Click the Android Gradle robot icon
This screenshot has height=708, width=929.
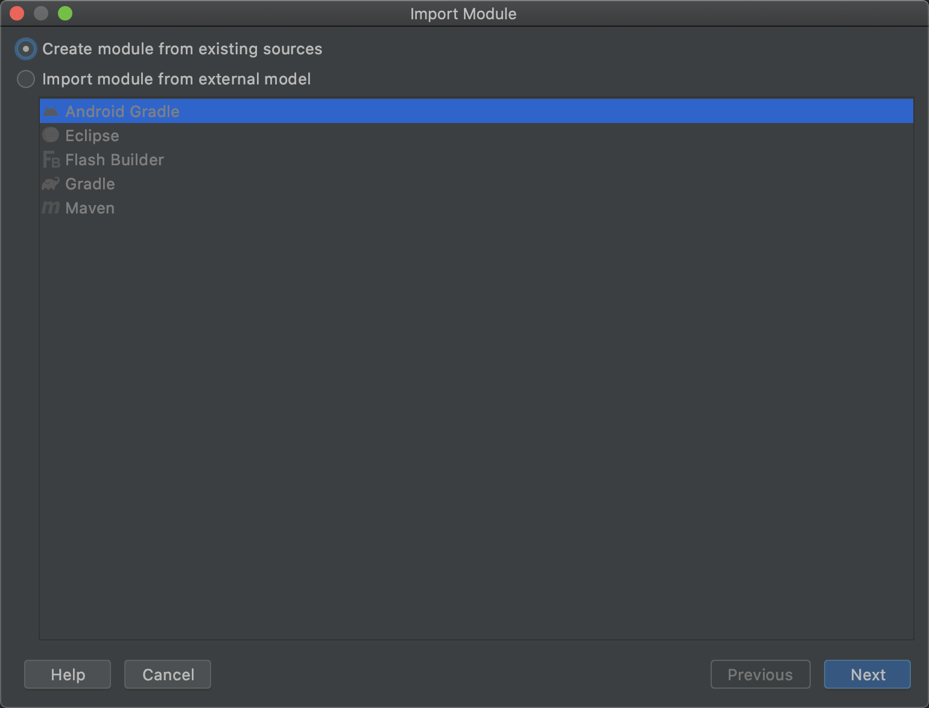(51, 112)
